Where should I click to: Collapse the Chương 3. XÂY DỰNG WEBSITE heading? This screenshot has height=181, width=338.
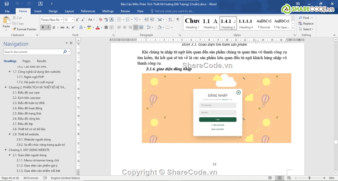[x=6, y=150]
